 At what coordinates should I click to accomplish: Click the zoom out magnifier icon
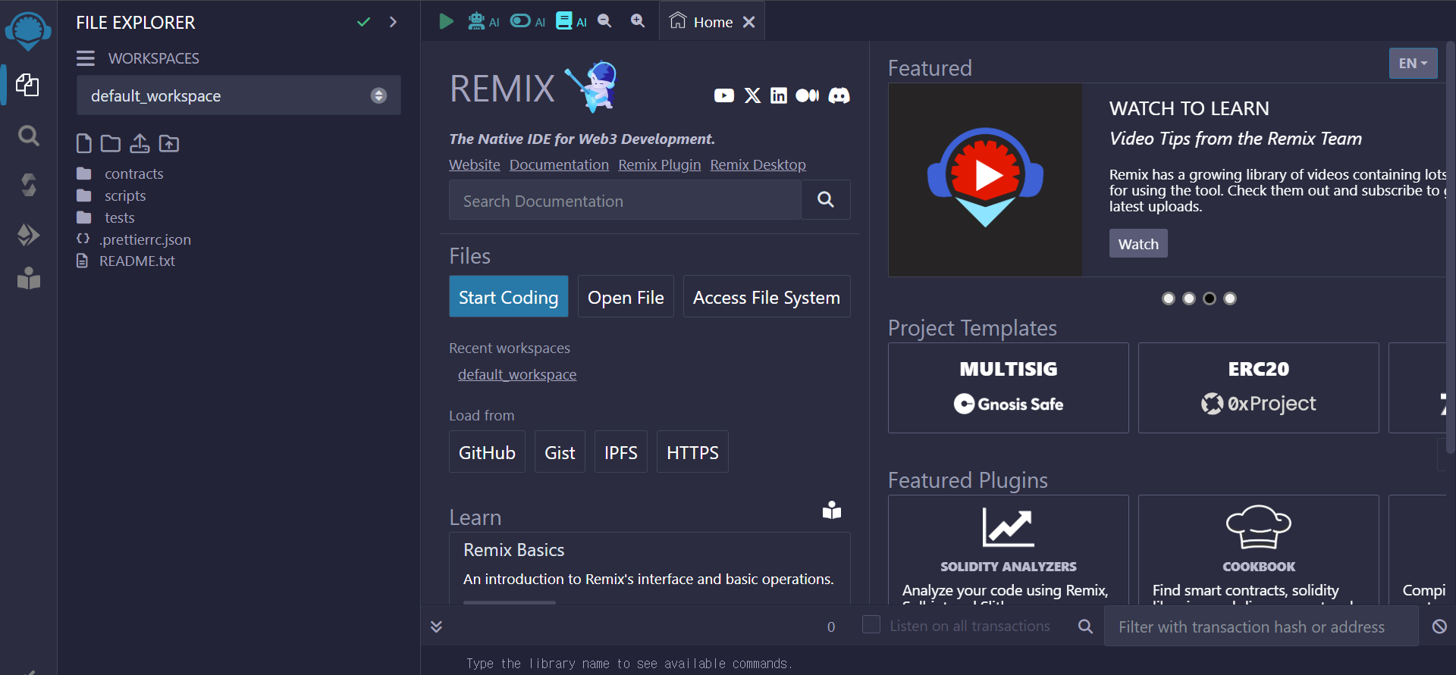tap(604, 21)
